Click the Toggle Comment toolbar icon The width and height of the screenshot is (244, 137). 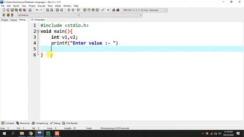coord(78,10)
